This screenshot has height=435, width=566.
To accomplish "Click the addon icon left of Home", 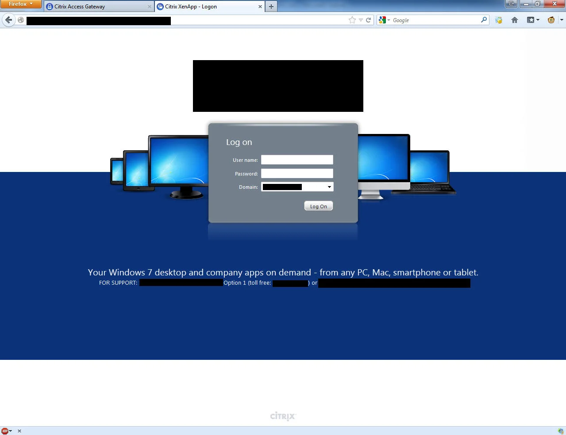I will tap(499, 20).
